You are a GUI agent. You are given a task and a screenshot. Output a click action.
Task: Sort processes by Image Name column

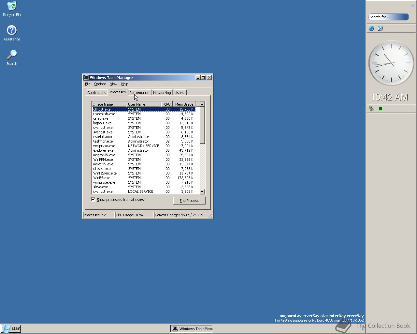point(109,104)
